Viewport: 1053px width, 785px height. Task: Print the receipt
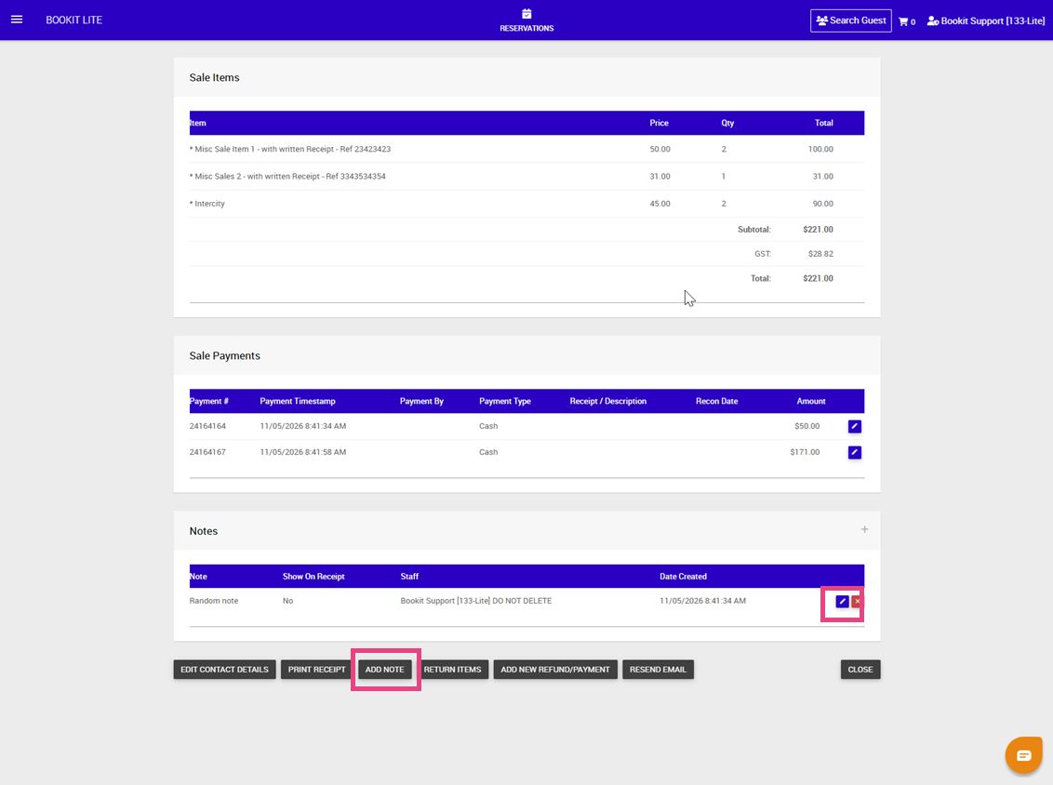(x=316, y=670)
